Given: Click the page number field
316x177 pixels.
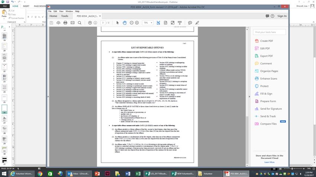Looking at the screenshot, I should pyautogui.click(x=103, y=23).
